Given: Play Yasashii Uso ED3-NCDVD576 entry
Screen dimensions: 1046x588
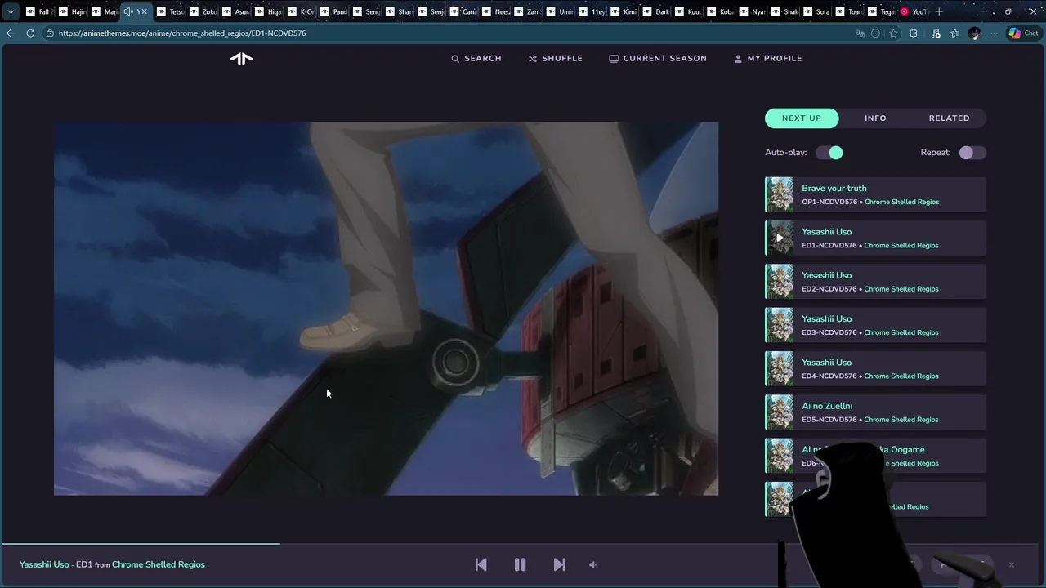Looking at the screenshot, I should pos(875,325).
